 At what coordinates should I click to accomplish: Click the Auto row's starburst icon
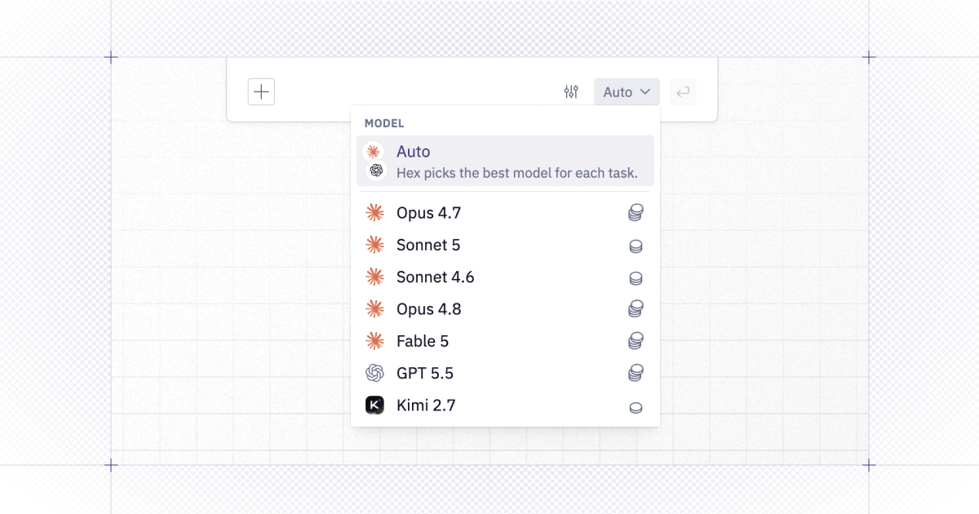point(374,152)
